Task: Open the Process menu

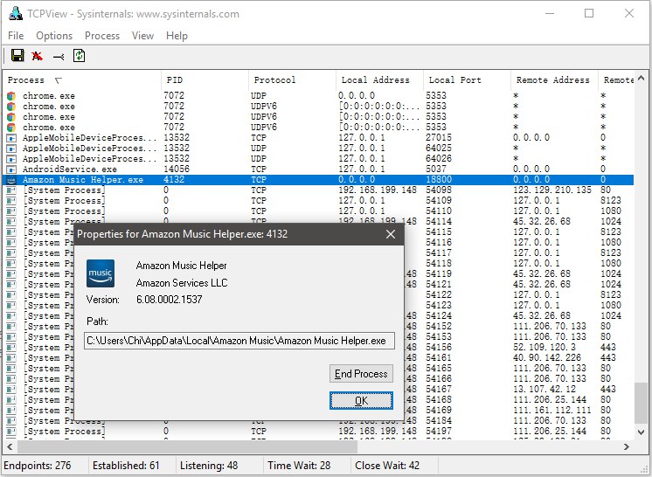Action: 102,36
